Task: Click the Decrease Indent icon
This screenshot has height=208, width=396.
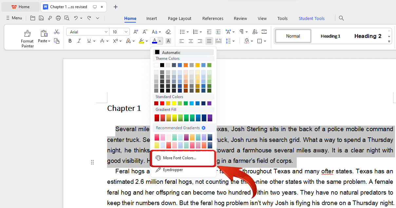Action: tap(209, 32)
